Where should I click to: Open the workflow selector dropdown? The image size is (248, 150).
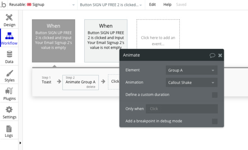(x=111, y=5)
